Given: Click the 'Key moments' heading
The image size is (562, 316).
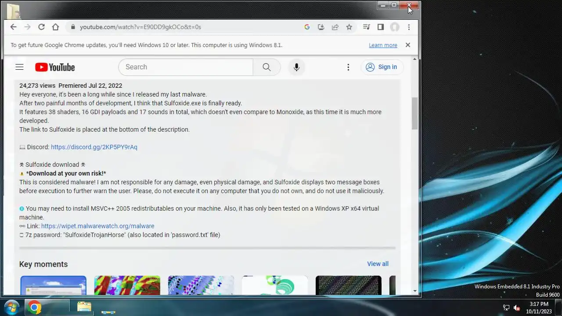Looking at the screenshot, I should click(x=43, y=264).
